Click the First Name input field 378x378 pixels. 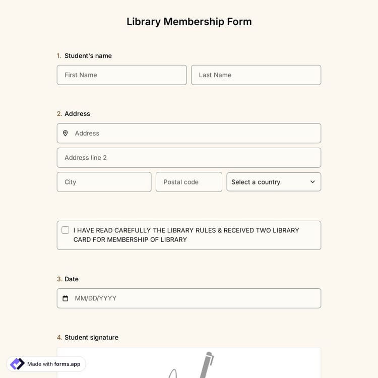(121, 75)
